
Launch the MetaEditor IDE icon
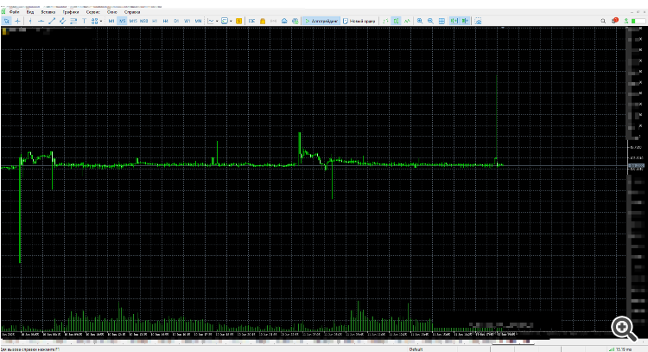(251, 21)
